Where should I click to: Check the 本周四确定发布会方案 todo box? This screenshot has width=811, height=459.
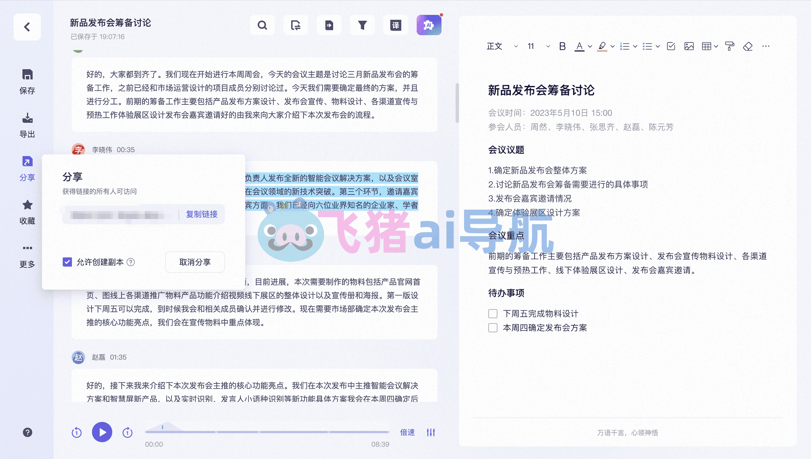click(x=493, y=328)
